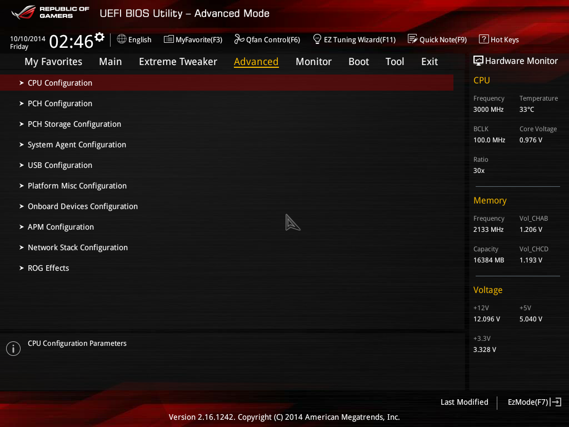Click the 10/10/2014 date

click(28, 38)
